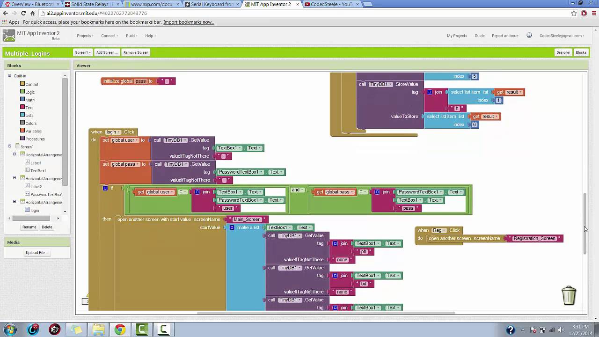Click the volume icon in system tray

click(x=561, y=330)
